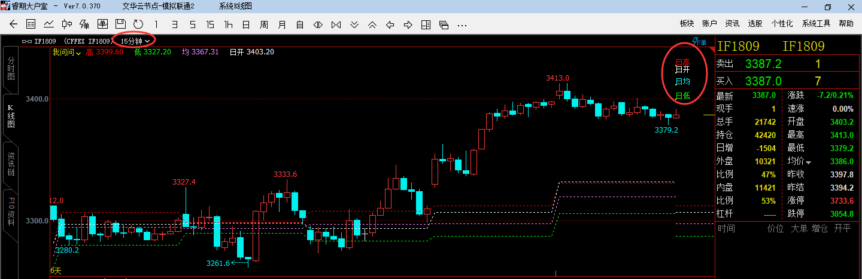Switch to the weekly 周 period
The image size is (862, 279).
coord(263,24)
